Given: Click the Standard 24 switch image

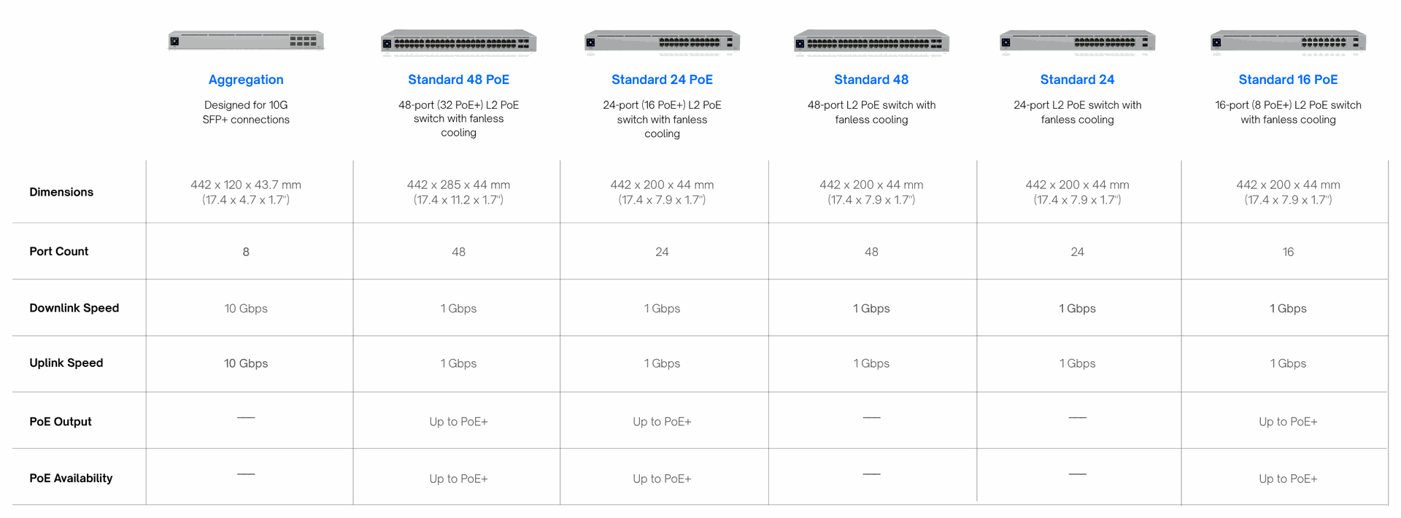Looking at the screenshot, I should 1077,42.
